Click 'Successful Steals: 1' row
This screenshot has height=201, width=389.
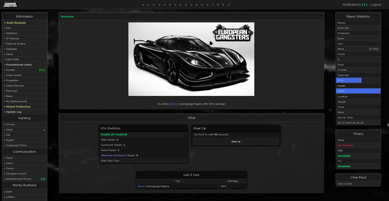[143, 145]
